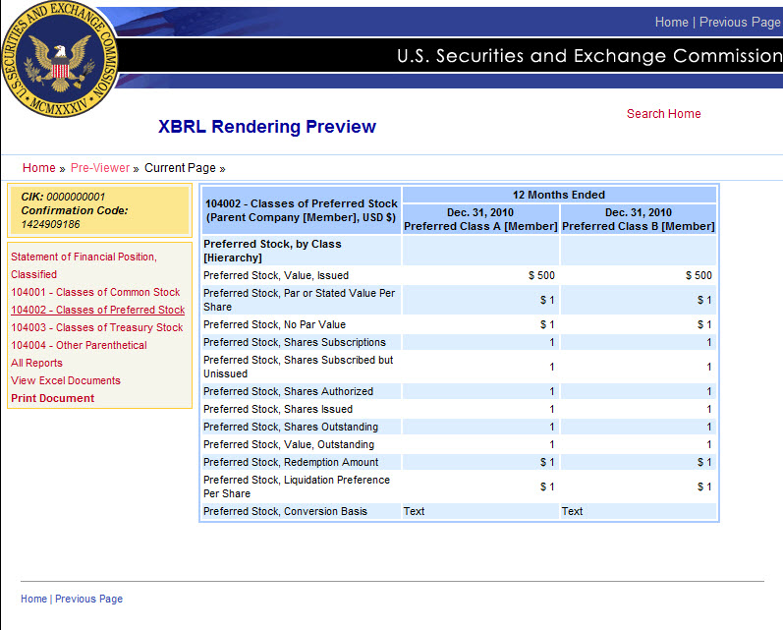Open Statement of Financial Position, Classified report

click(x=84, y=265)
